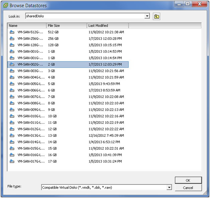Select the VM-SAN-015G-L disk name
The height and width of the screenshot is (198, 210).
[x=31, y=148]
